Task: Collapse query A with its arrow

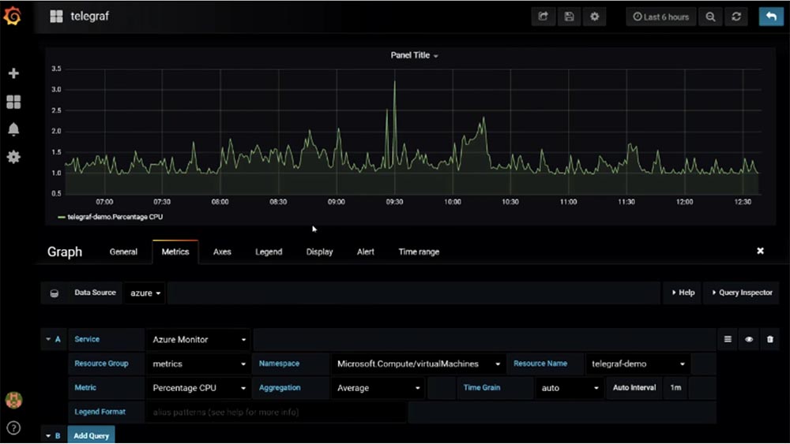Action: point(48,339)
